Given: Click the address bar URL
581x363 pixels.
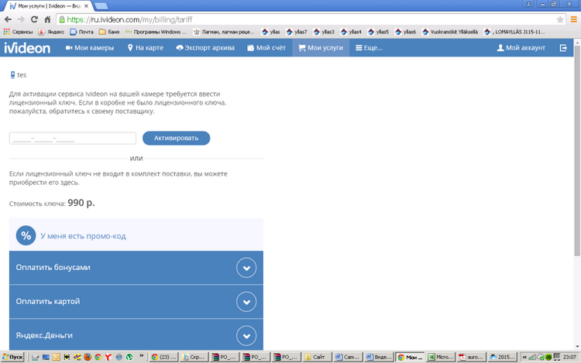Looking at the screenshot, I should point(129,19).
